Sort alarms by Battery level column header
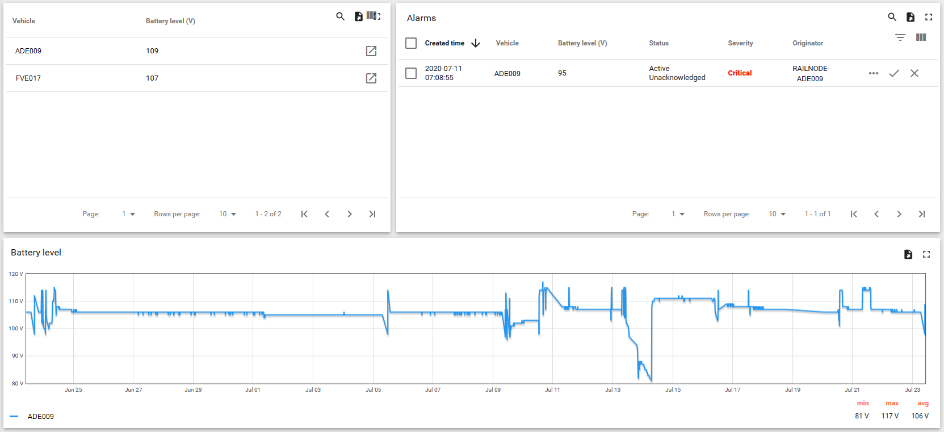Image resolution: width=944 pixels, height=432 pixels. 582,43
